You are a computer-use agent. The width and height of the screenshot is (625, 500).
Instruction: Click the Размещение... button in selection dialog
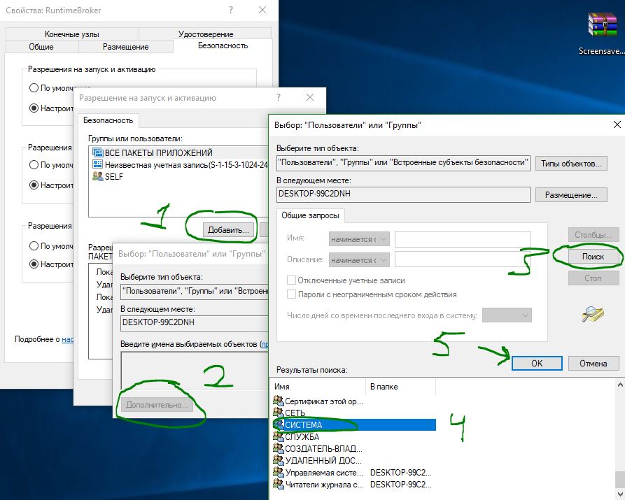tap(571, 195)
